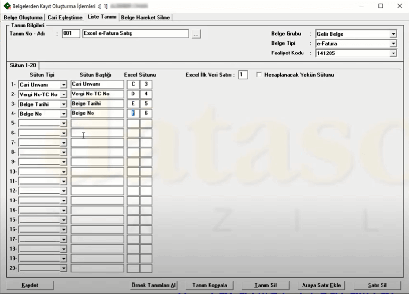Click the application icon in the title bar
Image resolution: width=409 pixels, height=294 pixels.
(7, 6)
